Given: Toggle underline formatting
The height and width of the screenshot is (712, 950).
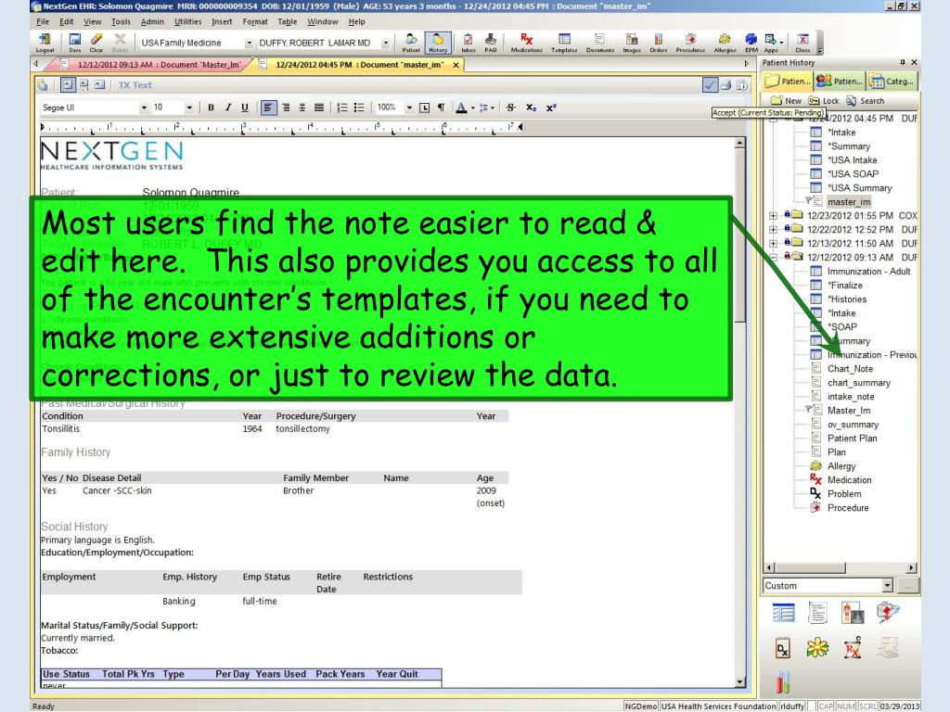Looking at the screenshot, I should pyautogui.click(x=245, y=108).
